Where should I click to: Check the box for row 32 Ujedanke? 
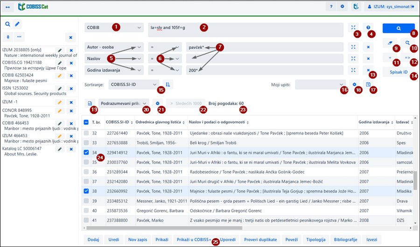pyautogui.click(x=86, y=133)
